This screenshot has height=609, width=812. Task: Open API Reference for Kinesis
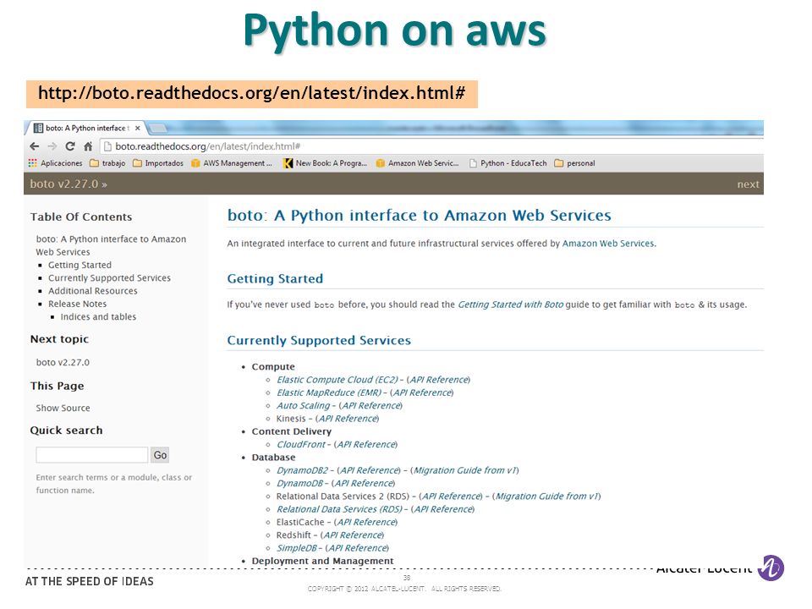tap(348, 419)
